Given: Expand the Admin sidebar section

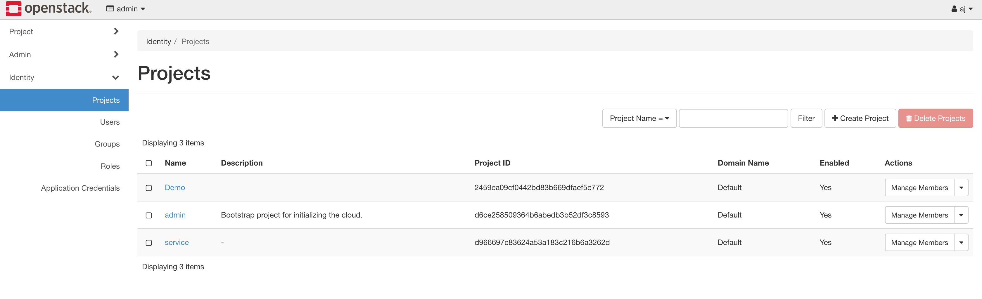Looking at the screenshot, I should click(64, 55).
